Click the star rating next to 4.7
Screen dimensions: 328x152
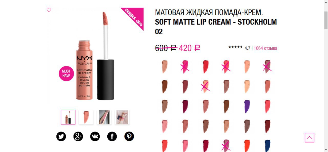pyautogui.click(x=235, y=47)
